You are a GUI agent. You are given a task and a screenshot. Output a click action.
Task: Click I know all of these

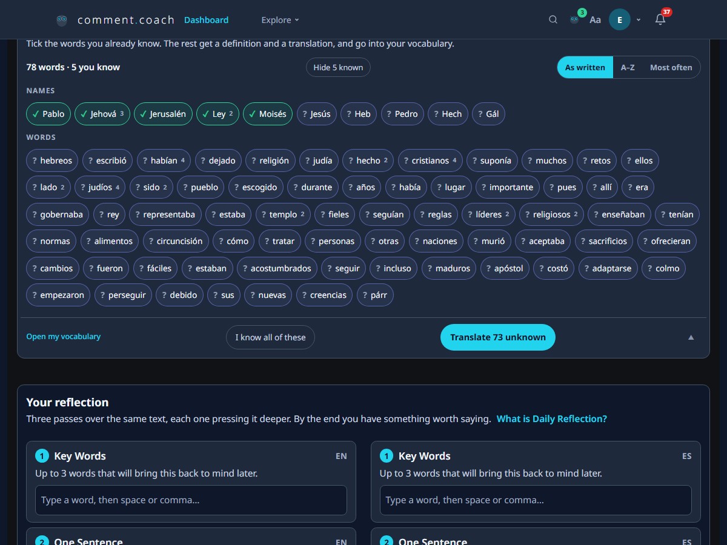point(270,337)
